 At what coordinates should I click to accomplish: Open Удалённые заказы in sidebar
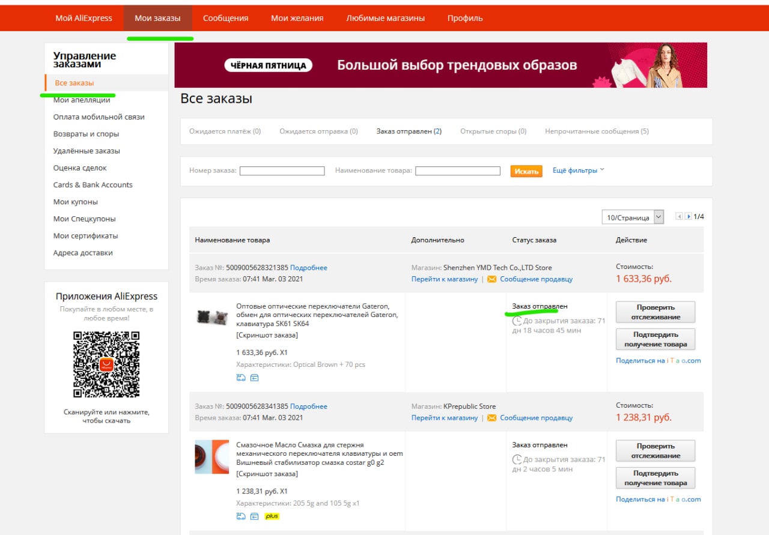click(x=87, y=151)
